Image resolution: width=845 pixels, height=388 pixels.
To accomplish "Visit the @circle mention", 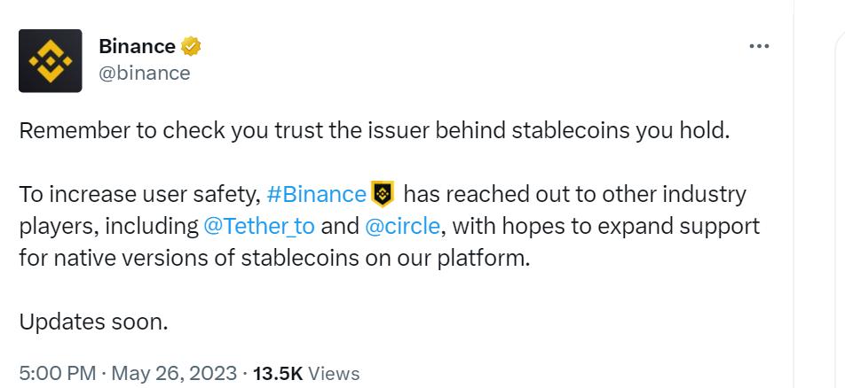I will pos(402,226).
